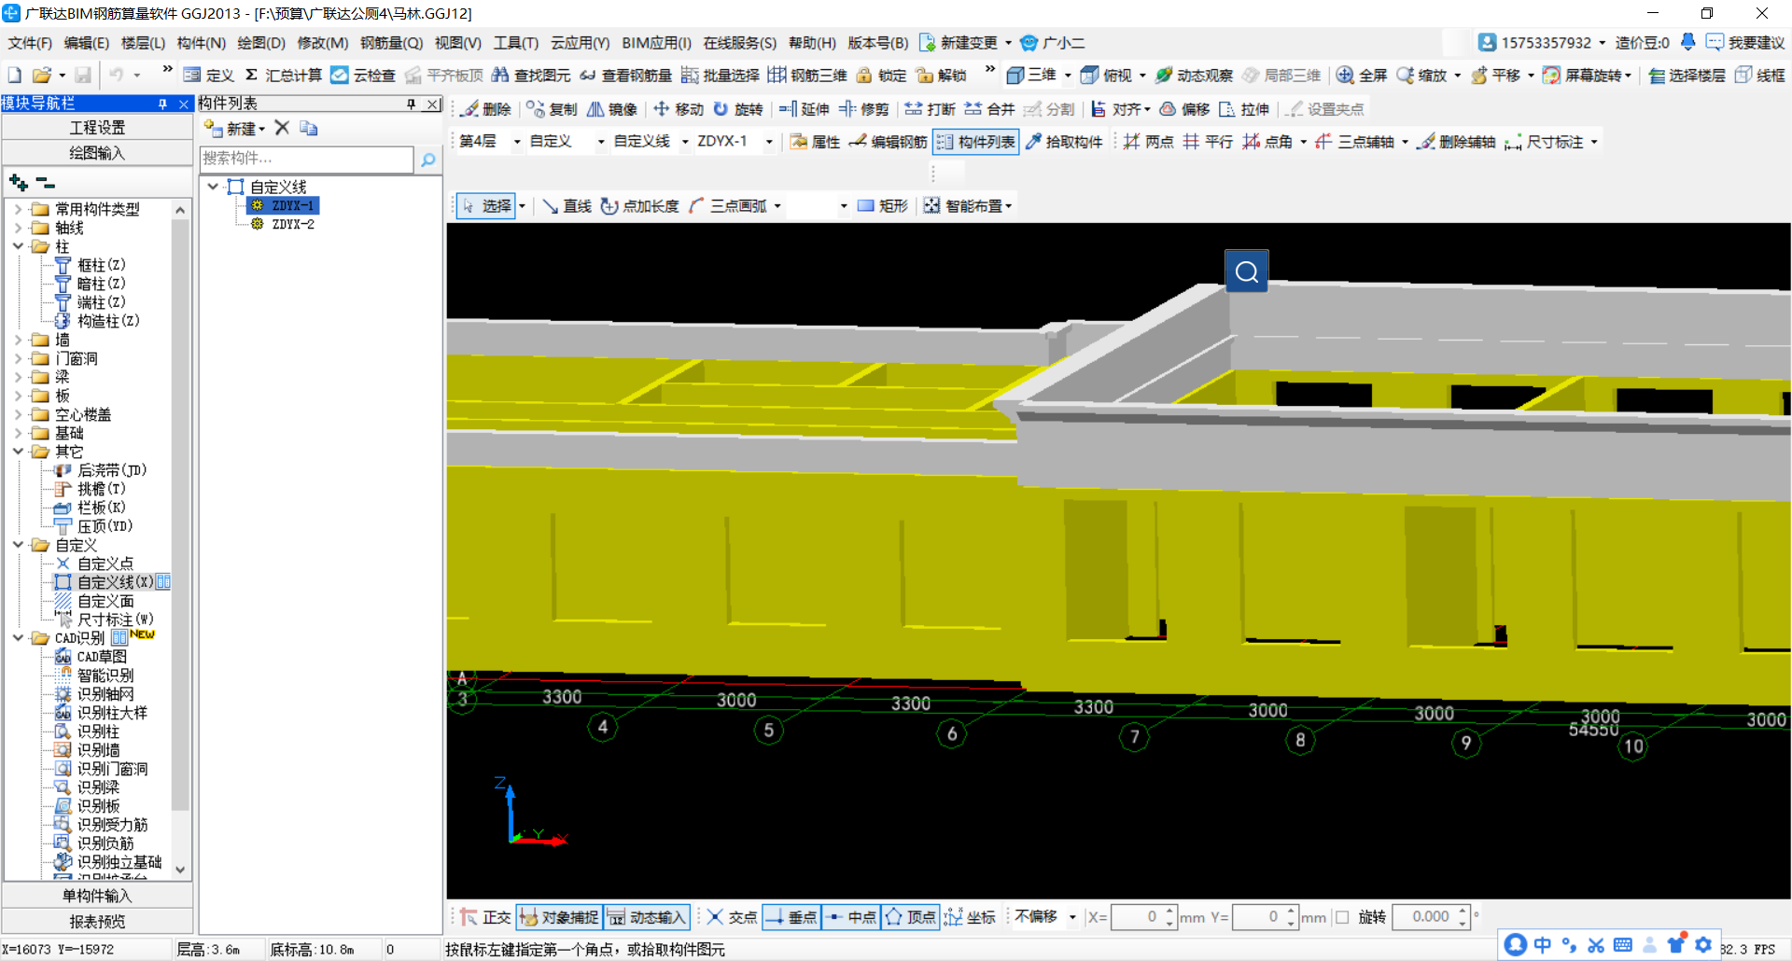Expand the 梁 tree node
The image size is (1792, 961).
pos(18,377)
